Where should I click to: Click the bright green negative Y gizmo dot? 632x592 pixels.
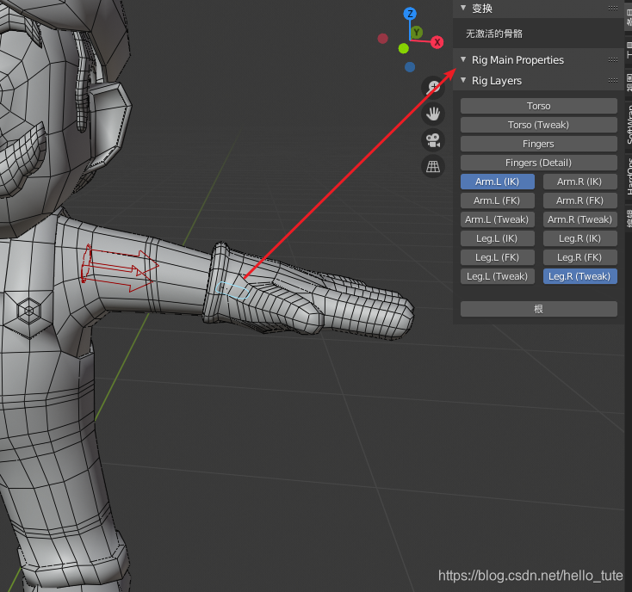tap(404, 49)
